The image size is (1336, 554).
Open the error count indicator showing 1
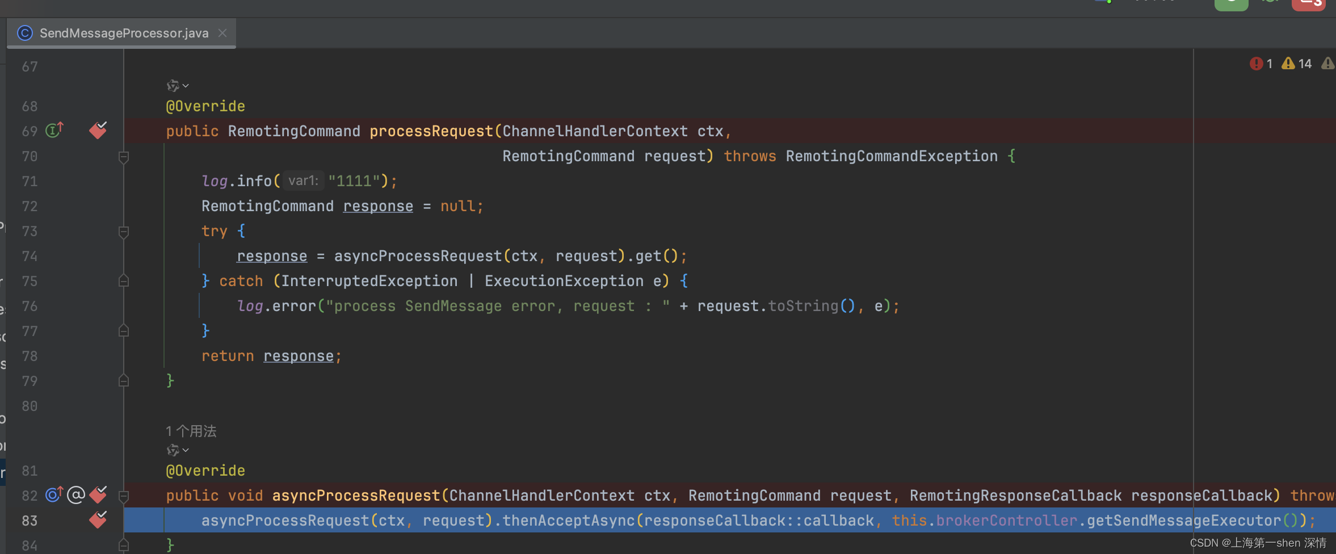(1261, 64)
